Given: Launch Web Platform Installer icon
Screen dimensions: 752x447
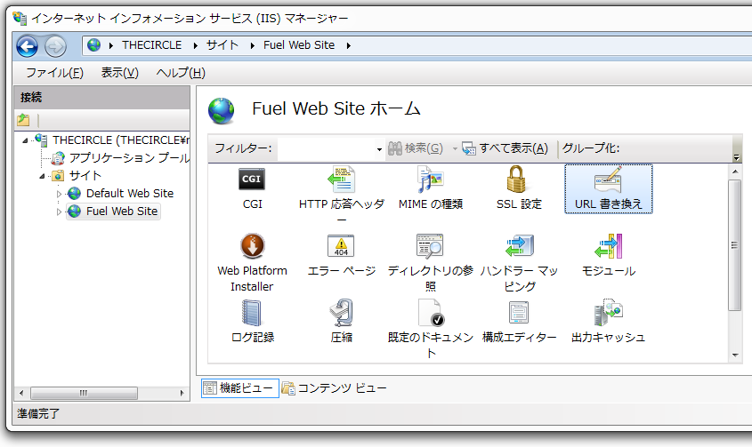Looking at the screenshot, I should (252, 246).
